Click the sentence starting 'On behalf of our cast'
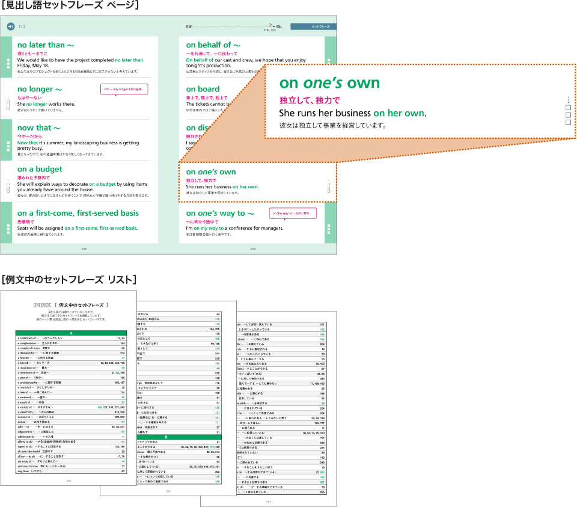 pyautogui.click(x=246, y=63)
